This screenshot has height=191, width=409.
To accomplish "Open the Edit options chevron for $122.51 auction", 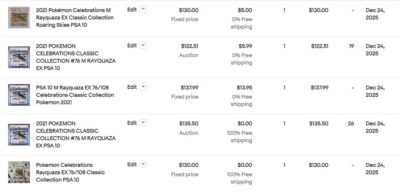I will (x=143, y=45).
